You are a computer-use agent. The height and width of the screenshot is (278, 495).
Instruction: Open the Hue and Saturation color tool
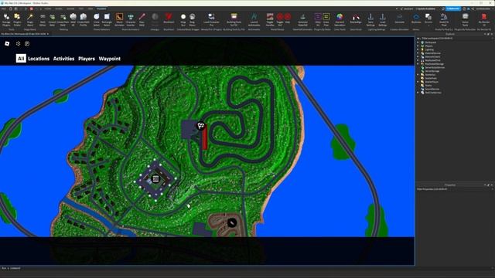point(340,19)
